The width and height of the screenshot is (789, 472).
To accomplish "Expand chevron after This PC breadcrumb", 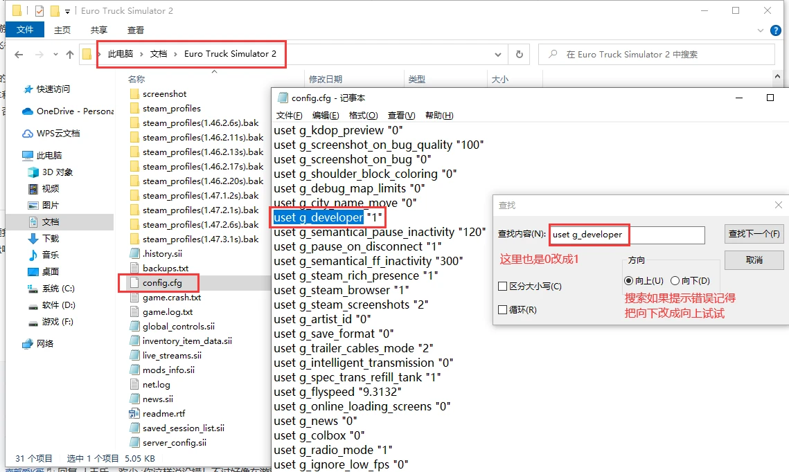I will 141,54.
